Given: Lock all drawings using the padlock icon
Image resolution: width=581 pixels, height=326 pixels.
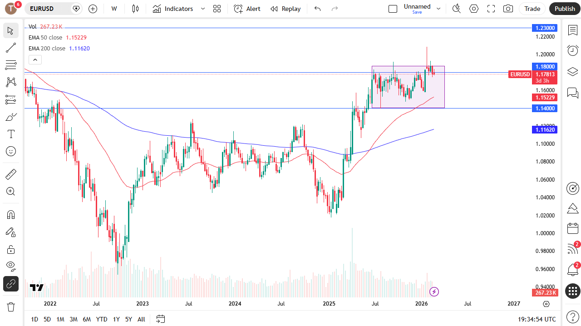Looking at the screenshot, I should [11, 249].
